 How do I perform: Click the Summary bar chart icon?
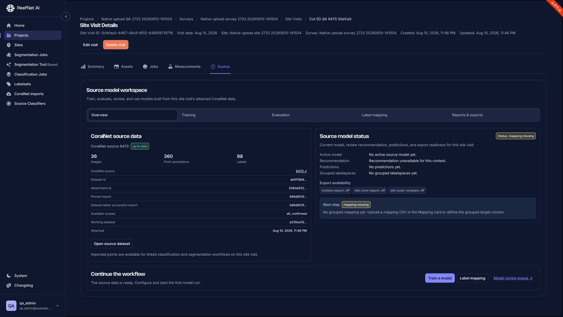click(83, 67)
